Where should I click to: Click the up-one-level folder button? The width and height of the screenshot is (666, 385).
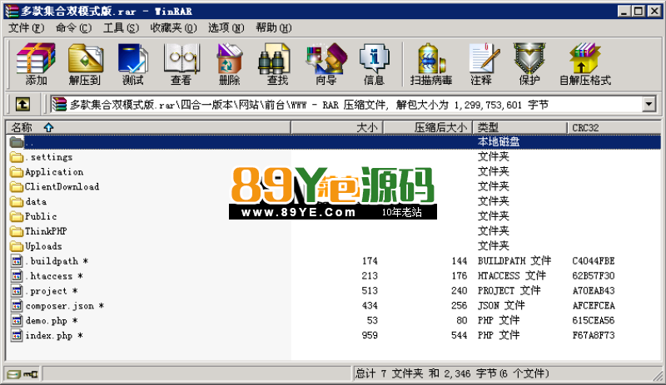(x=23, y=105)
